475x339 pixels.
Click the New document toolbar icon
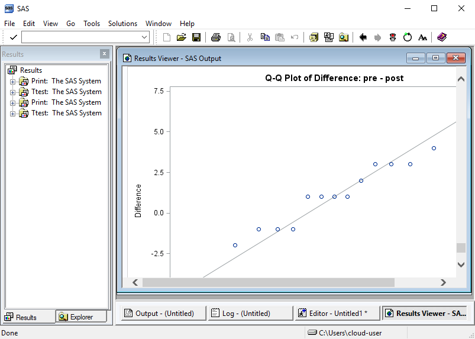pos(167,37)
